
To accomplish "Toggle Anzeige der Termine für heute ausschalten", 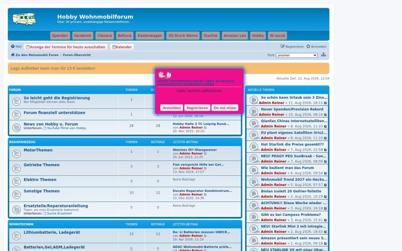I will (x=66, y=47).
